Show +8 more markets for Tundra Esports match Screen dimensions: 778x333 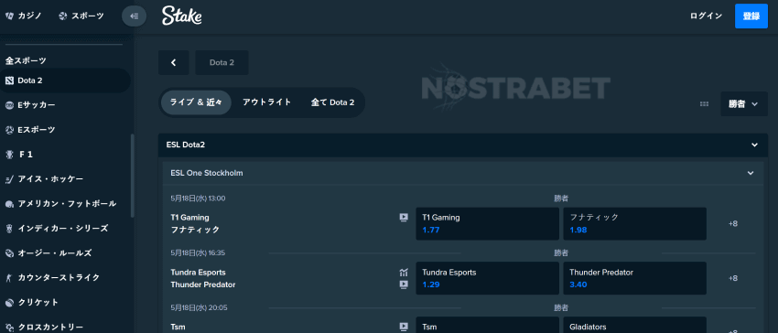coord(733,278)
